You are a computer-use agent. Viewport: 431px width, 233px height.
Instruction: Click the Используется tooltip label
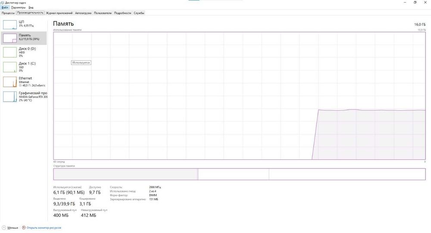click(x=81, y=62)
